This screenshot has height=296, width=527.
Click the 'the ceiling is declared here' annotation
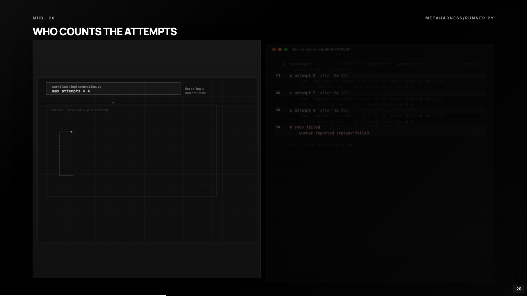click(x=196, y=91)
